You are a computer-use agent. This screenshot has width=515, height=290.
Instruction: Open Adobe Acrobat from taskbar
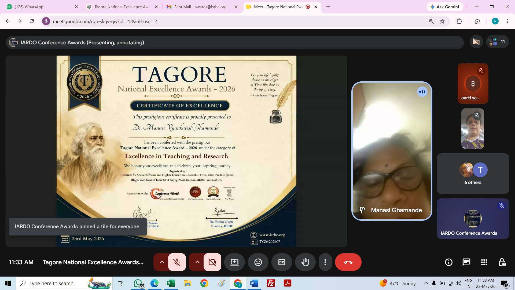(x=288, y=283)
